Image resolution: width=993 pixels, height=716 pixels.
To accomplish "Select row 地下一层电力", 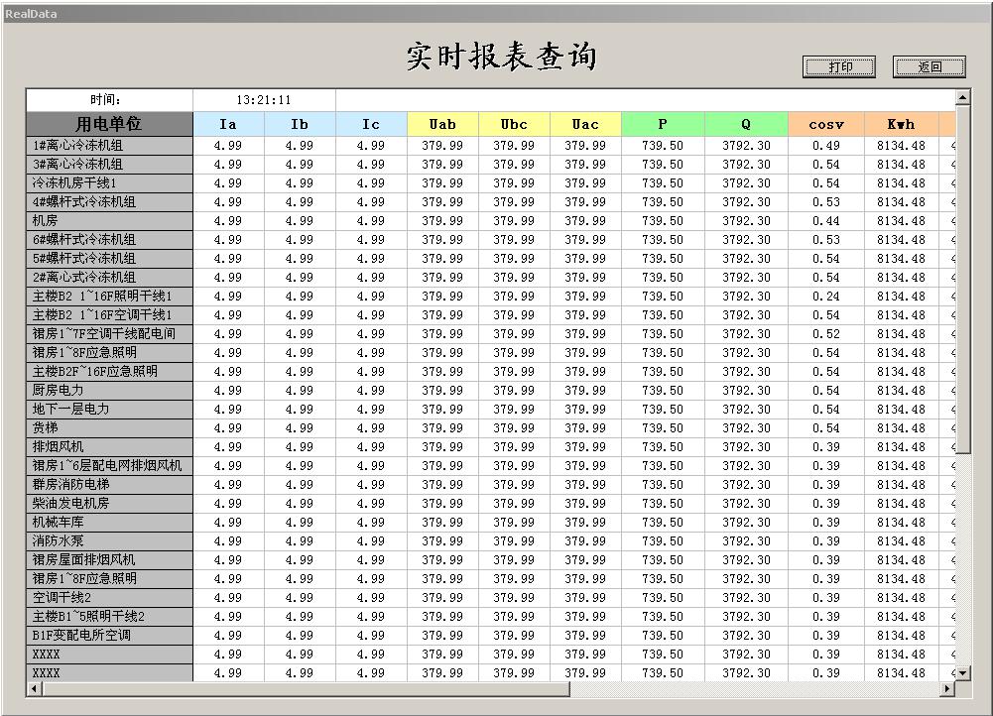I will [x=109, y=410].
